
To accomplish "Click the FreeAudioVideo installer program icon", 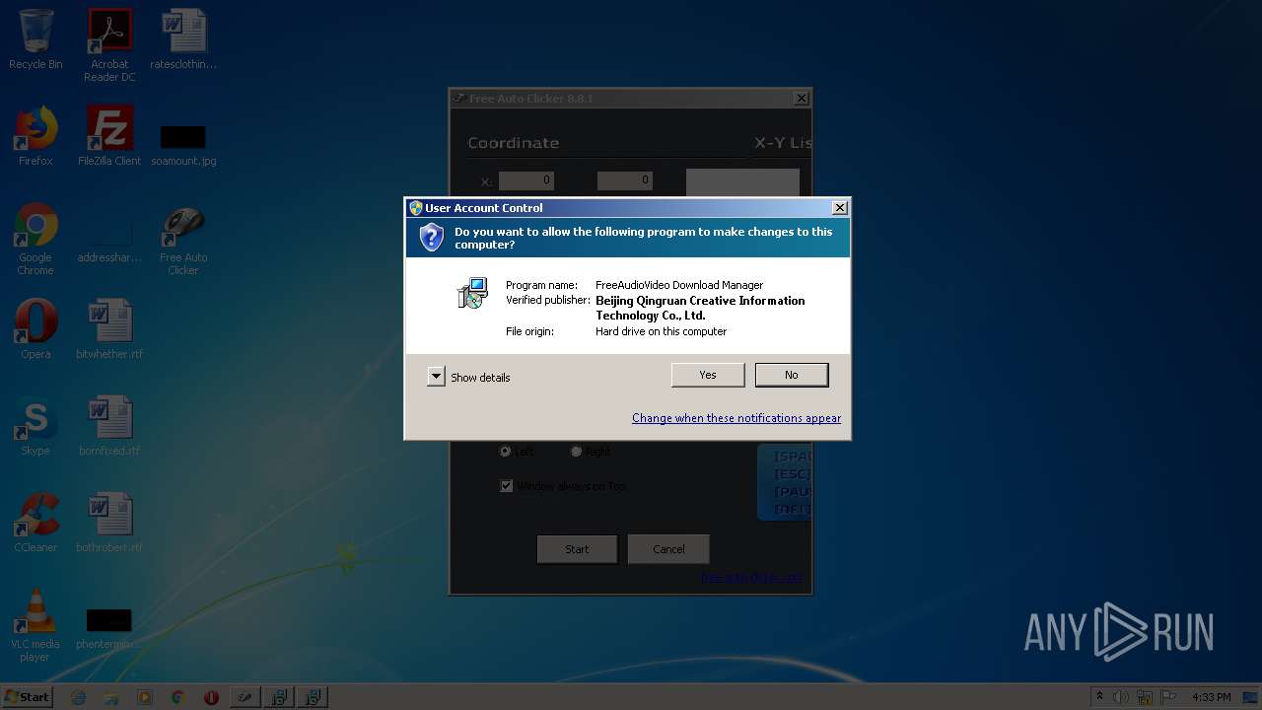I will (x=473, y=293).
